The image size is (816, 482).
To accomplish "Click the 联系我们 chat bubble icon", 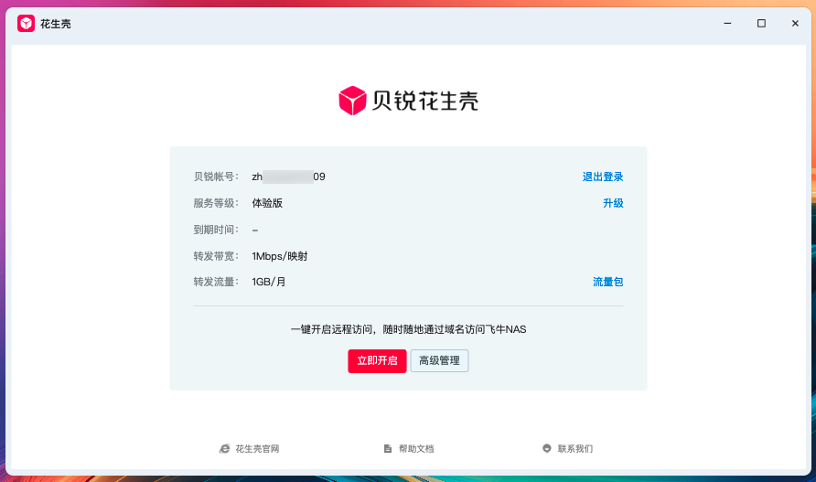I will 546,449.
